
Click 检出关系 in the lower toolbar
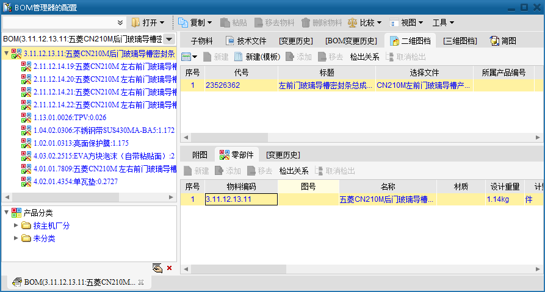coord(294,171)
